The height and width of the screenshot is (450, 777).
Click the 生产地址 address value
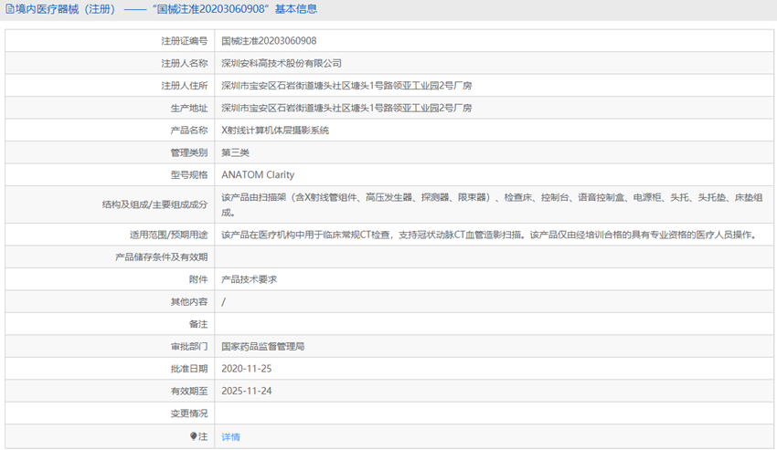pyautogui.click(x=346, y=108)
